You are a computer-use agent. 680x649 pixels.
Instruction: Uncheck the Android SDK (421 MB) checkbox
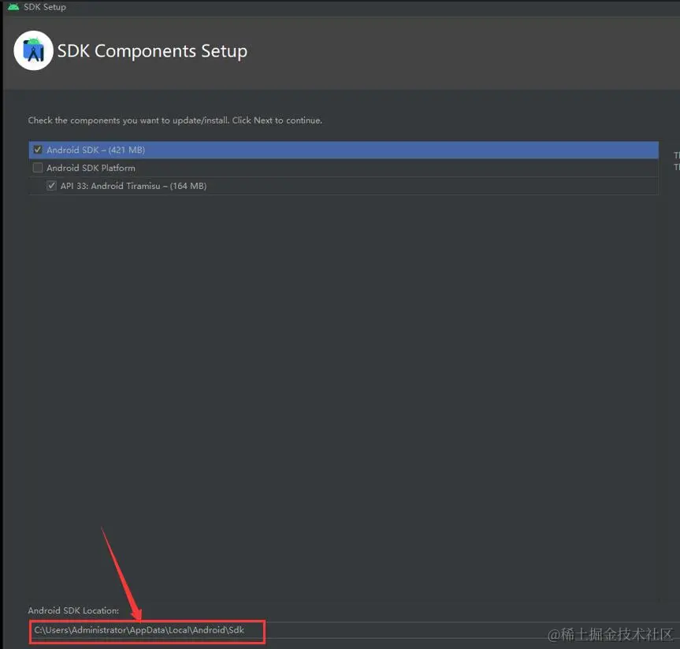38,150
